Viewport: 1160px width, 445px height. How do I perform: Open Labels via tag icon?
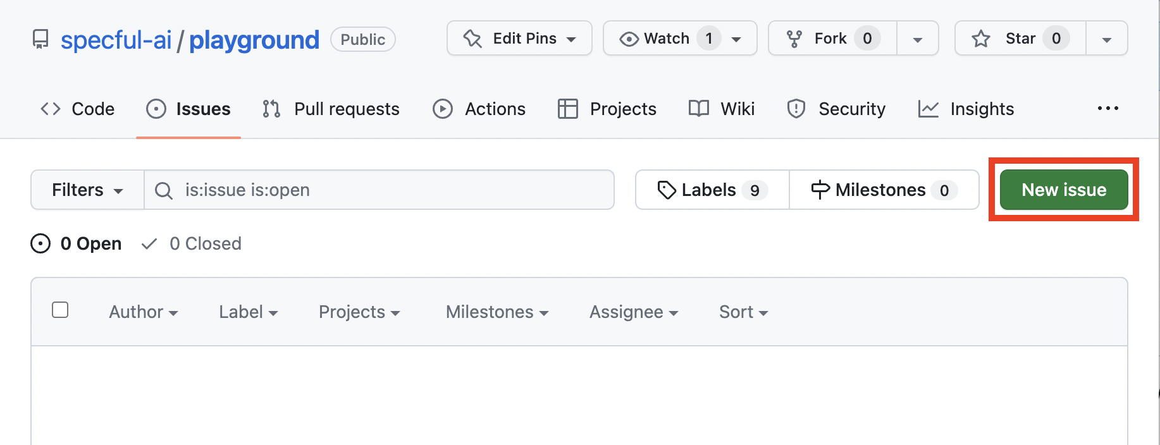point(667,190)
